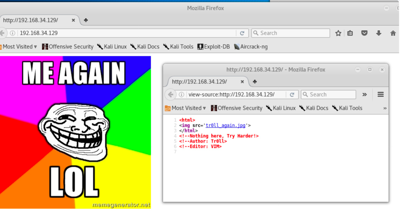This screenshot has height=212, width=400.
Task: Click the ME AGAIN troll meme image
Action: pyautogui.click(x=75, y=132)
